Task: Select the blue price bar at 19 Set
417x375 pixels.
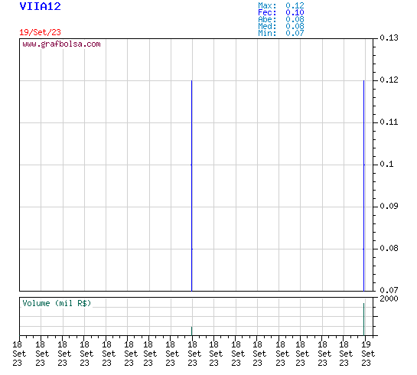Action: (x=363, y=186)
